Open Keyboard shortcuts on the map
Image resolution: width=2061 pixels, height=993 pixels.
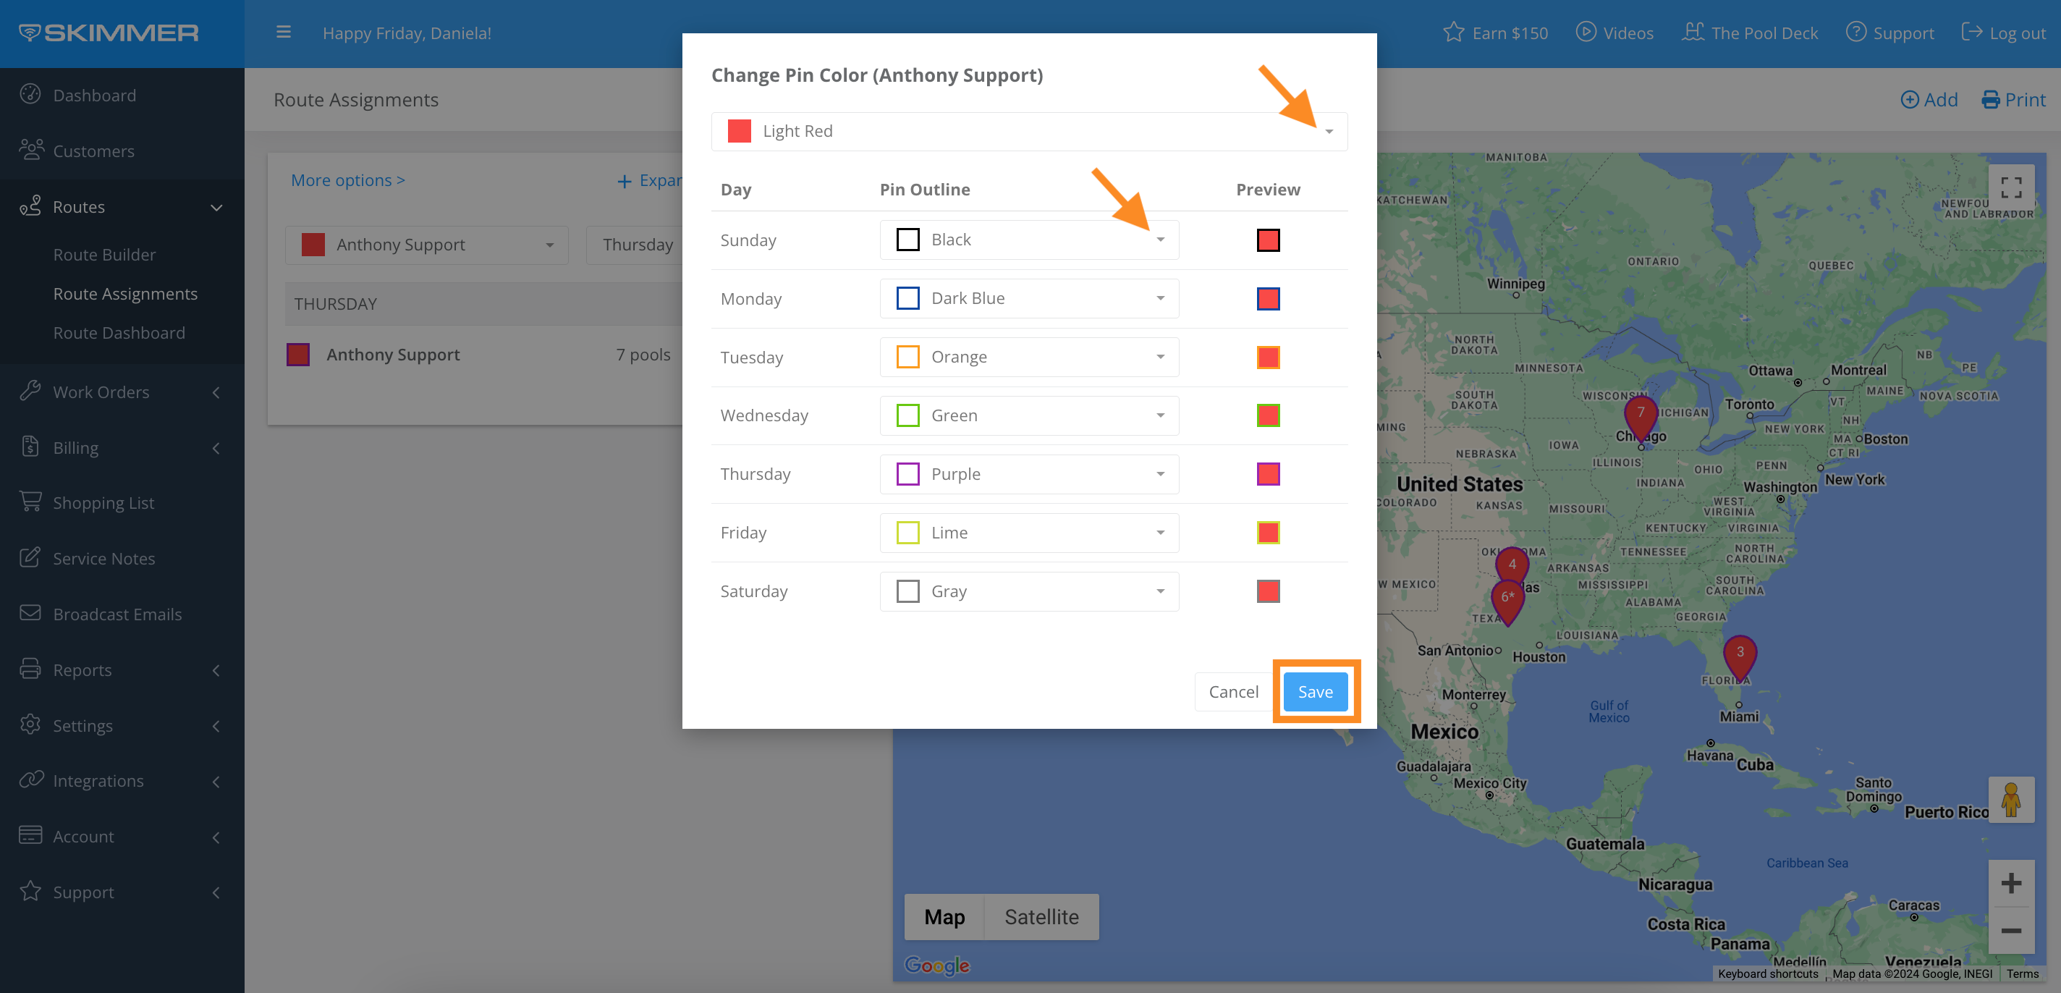click(x=1767, y=973)
